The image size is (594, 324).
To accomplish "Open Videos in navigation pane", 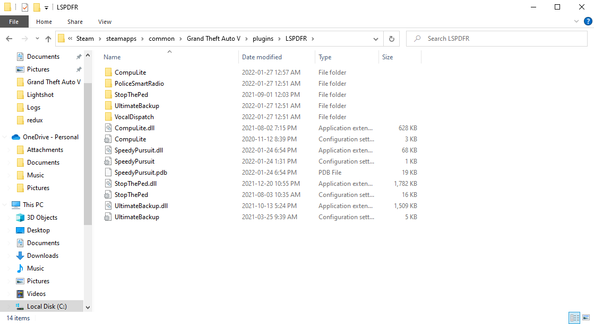I will (x=36, y=294).
